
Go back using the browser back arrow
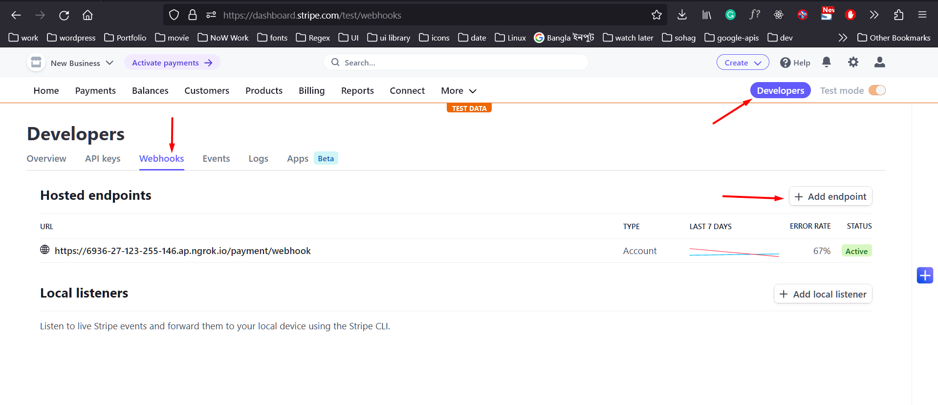(x=16, y=15)
